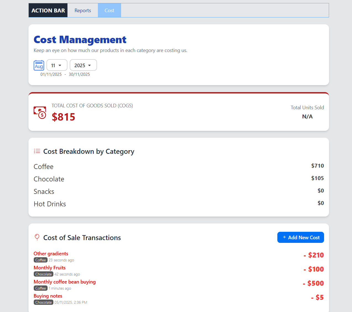Select the Cost tab
The width and height of the screenshot is (352, 312).
tap(109, 10)
